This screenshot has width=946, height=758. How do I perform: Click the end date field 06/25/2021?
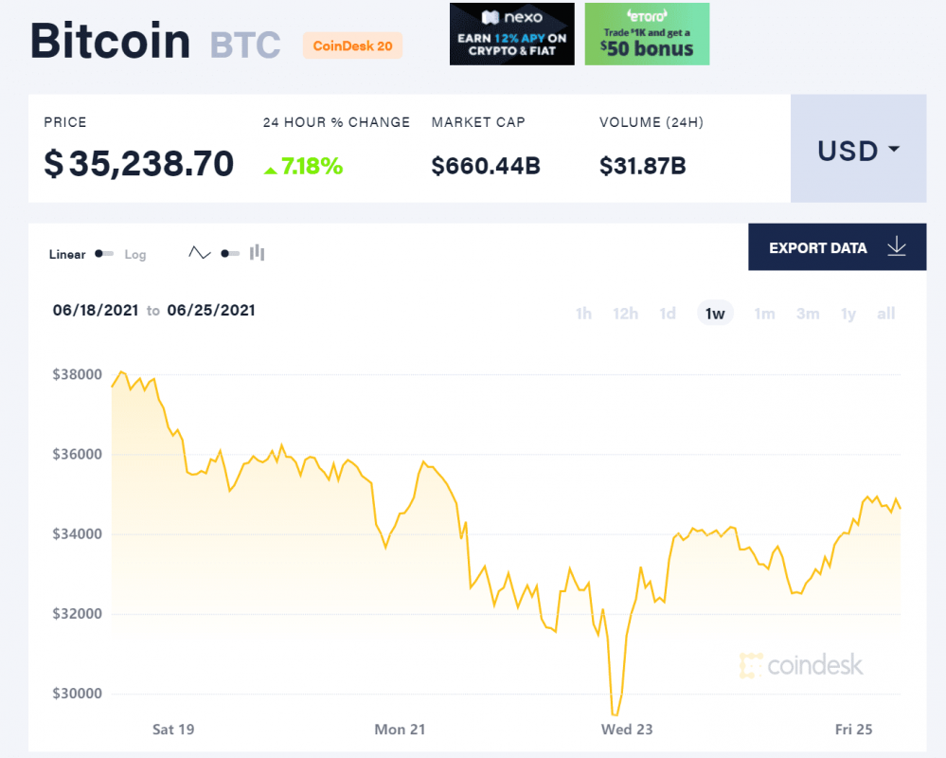point(210,310)
